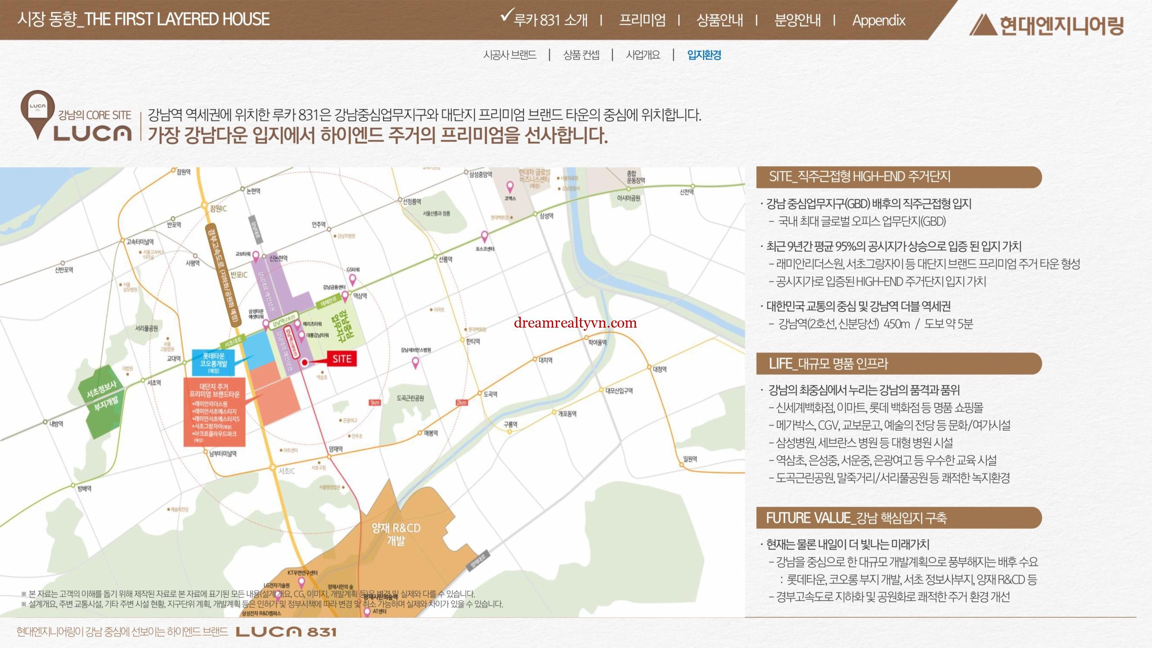Click the checkmark beside 루카 831 소개
This screenshot has height=648, width=1152.
click(506, 17)
